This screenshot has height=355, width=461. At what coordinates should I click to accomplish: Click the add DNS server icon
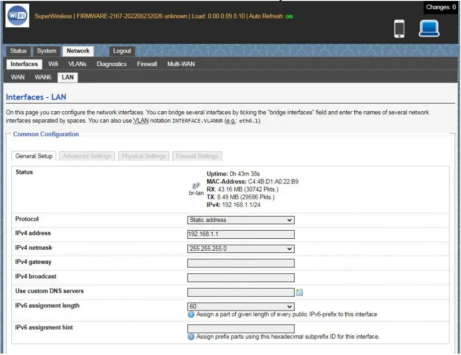pos(299,292)
